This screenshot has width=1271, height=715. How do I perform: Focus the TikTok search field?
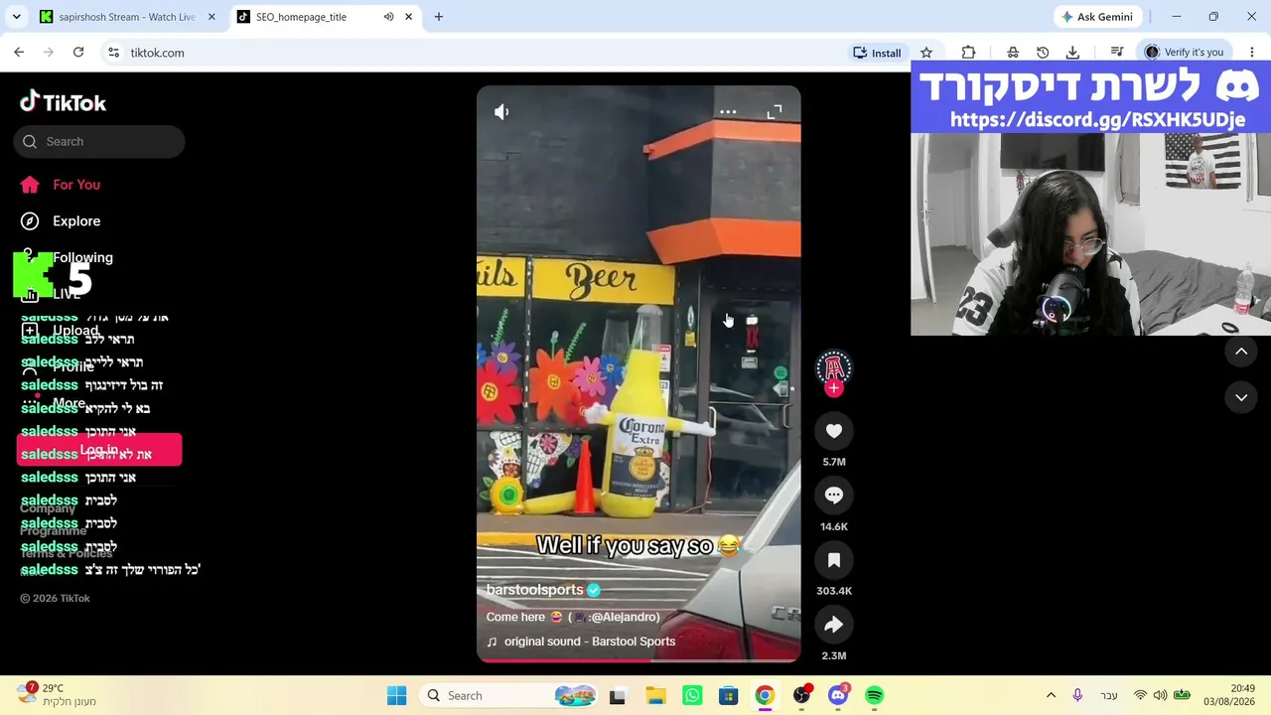point(99,142)
